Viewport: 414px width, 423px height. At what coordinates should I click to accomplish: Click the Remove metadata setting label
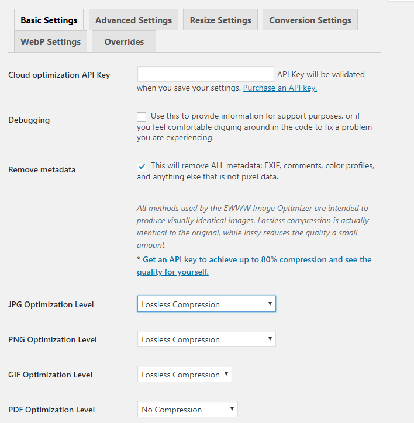pos(42,169)
